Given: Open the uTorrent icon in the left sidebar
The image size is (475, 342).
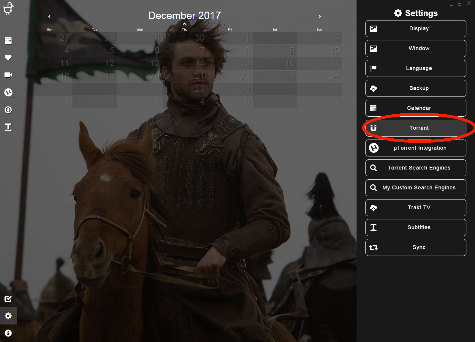Looking at the screenshot, I should click(x=8, y=92).
